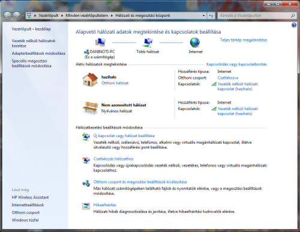300x232 pixels.
Task: Click the icon beside Hibaelhárítás
Action: coord(86,206)
